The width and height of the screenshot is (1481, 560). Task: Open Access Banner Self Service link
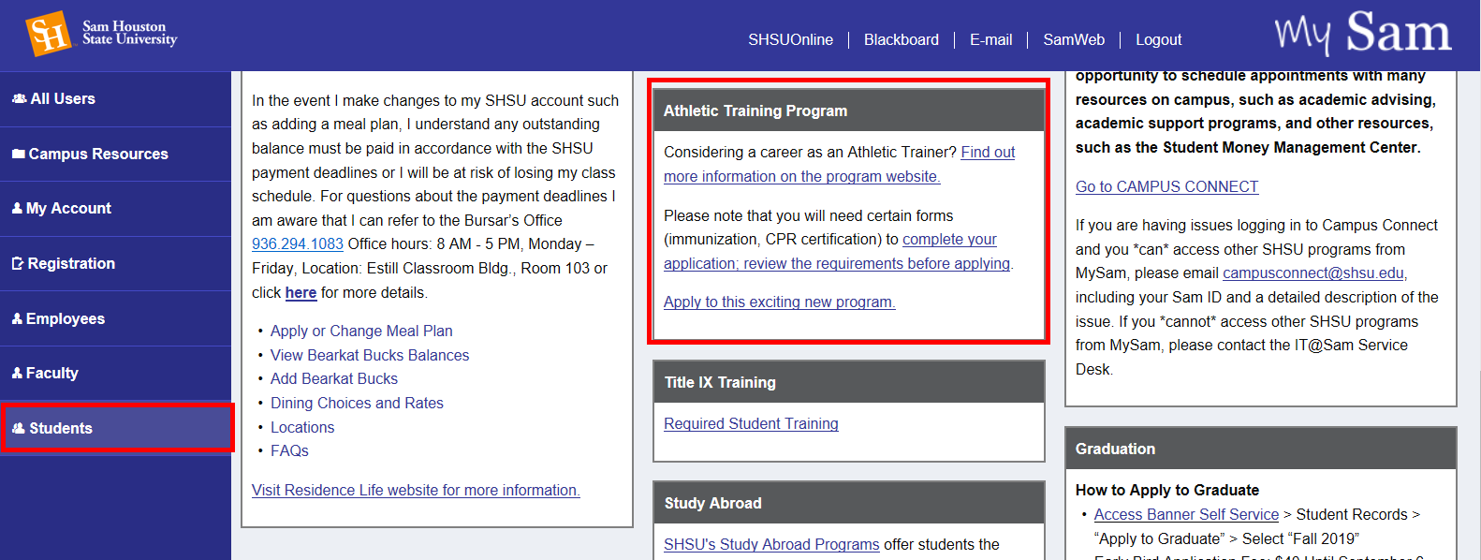point(1186,514)
